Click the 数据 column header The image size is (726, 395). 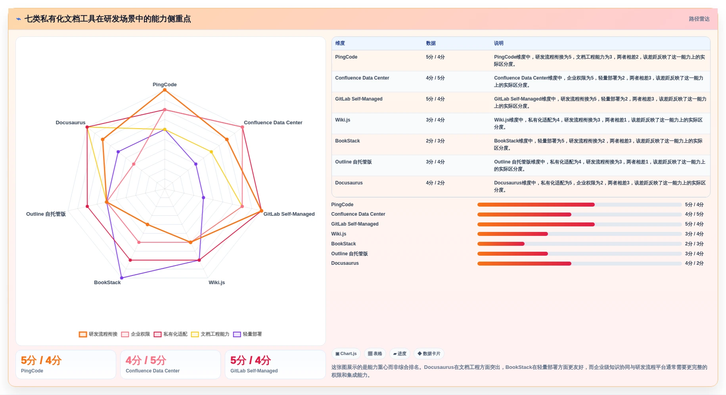[431, 43]
